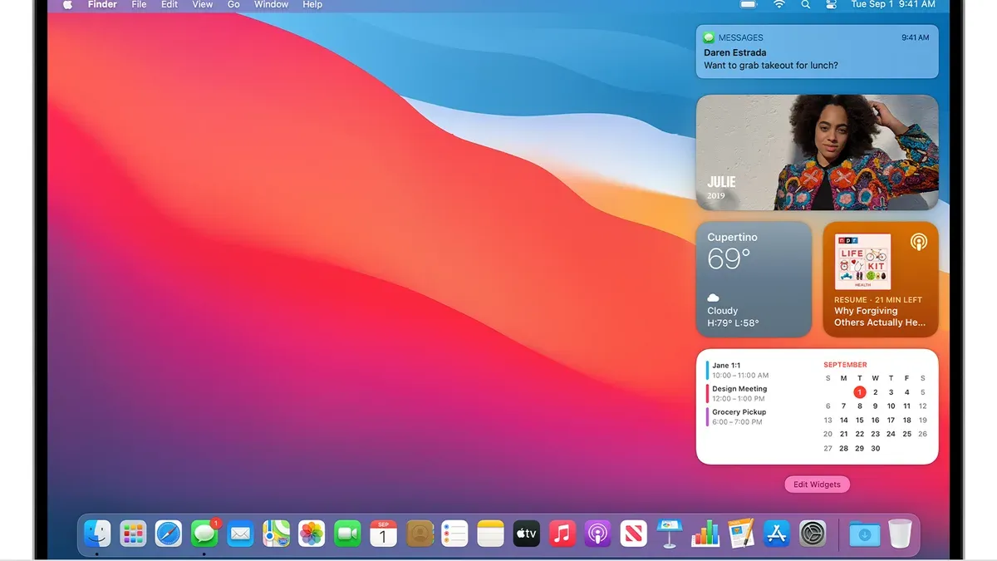Viewport: 997px width, 561px height.
Task: Open Safari compass icon in Dock
Action: tap(169, 534)
